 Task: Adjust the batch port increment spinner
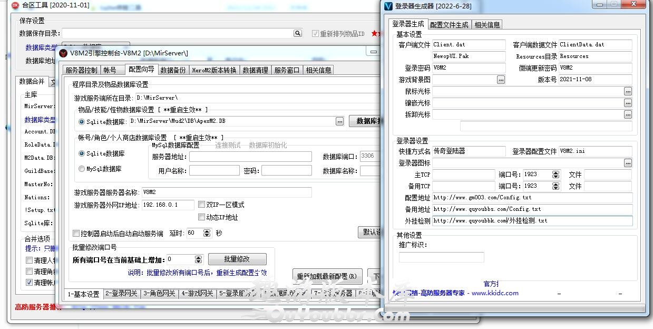click(198, 259)
